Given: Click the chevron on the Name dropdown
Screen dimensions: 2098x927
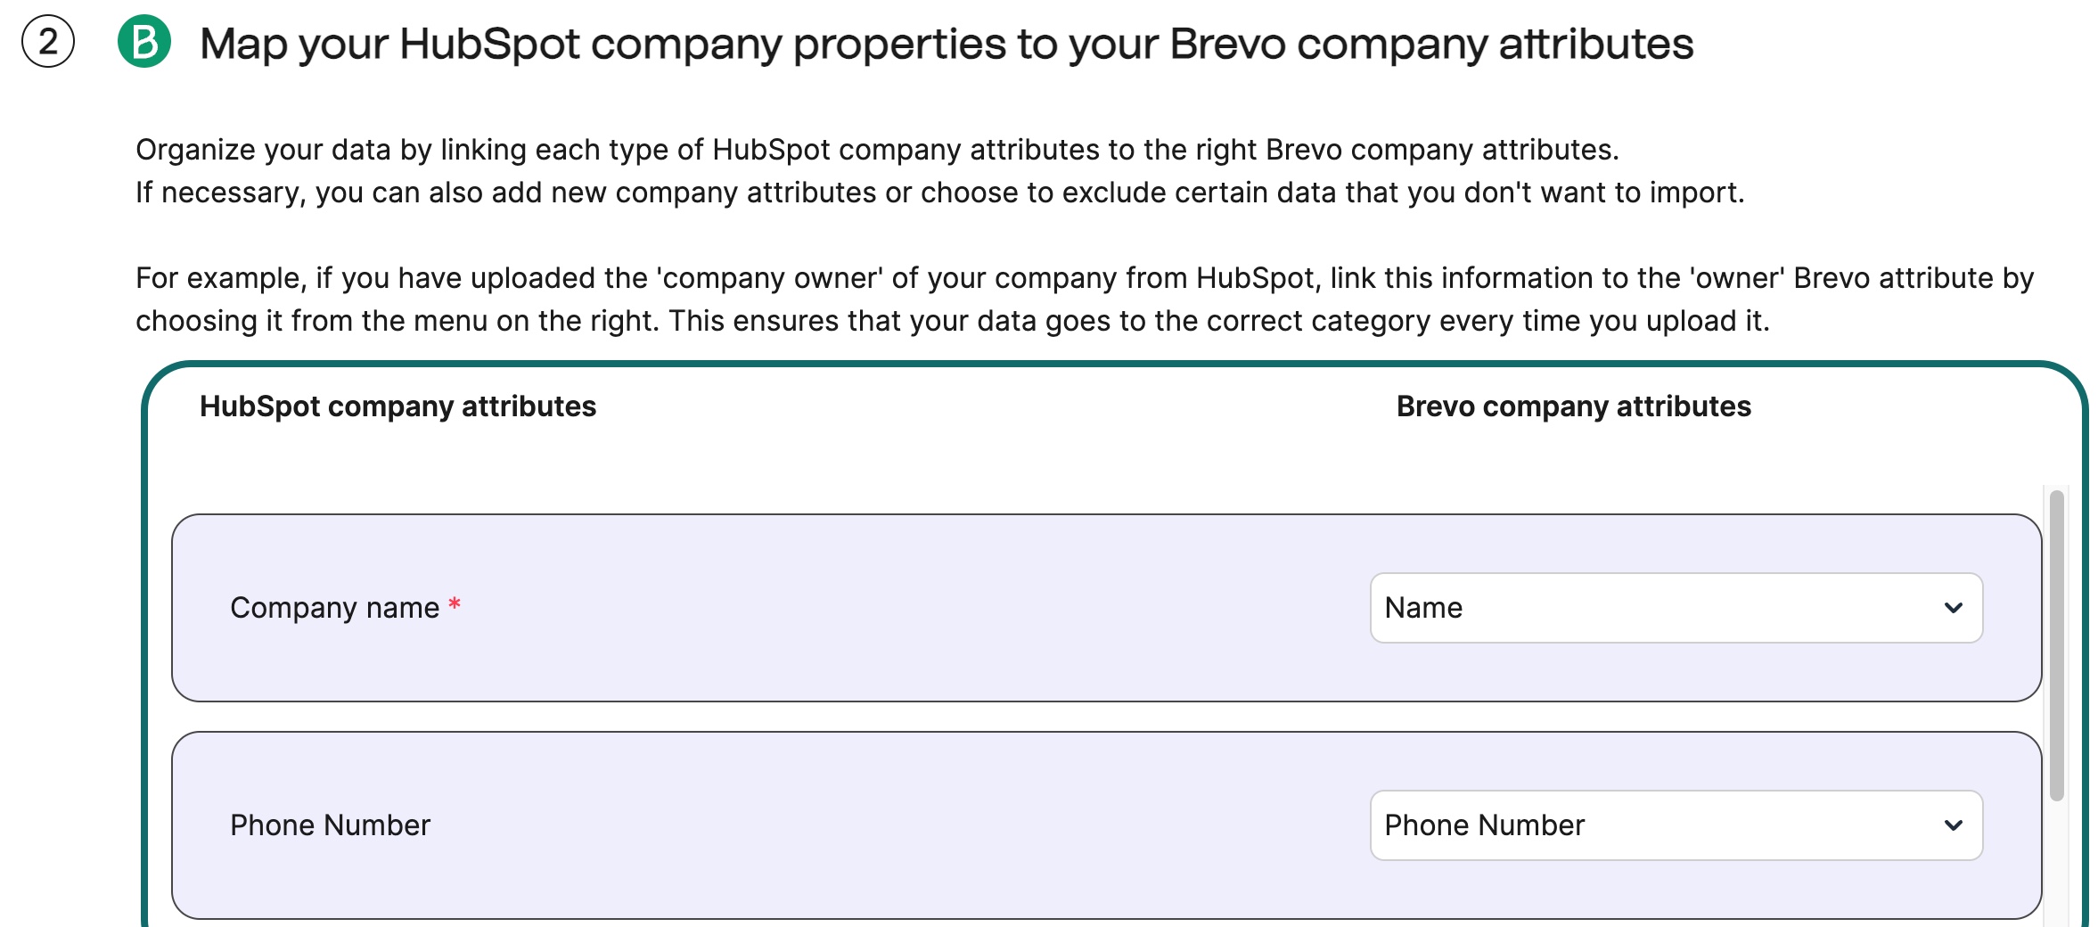Looking at the screenshot, I should pyautogui.click(x=1955, y=608).
